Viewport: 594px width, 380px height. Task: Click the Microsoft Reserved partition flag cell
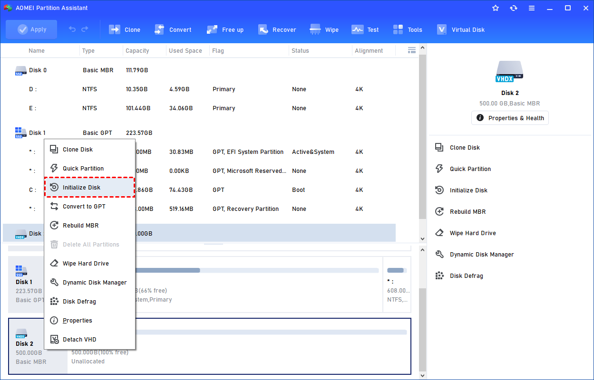point(249,171)
